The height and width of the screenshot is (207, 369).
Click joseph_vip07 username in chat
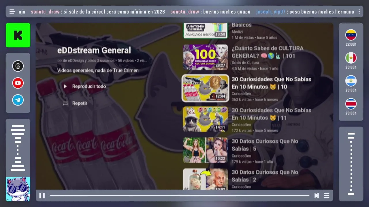click(x=271, y=12)
